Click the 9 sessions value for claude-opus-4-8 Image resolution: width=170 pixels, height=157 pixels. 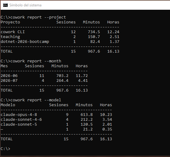coord(67,115)
